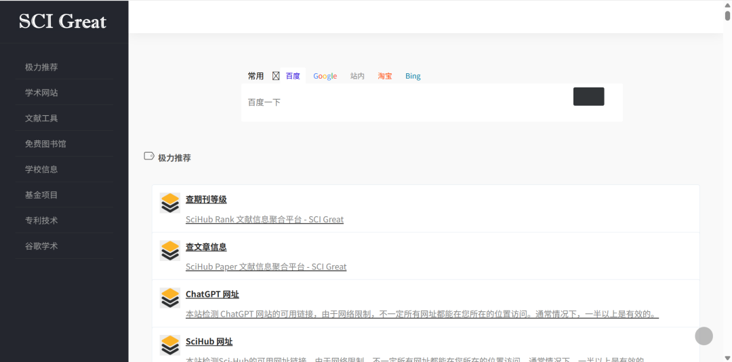Click the 查文章信息 stacked-layers icon
This screenshot has height=362, width=732.
click(169, 251)
